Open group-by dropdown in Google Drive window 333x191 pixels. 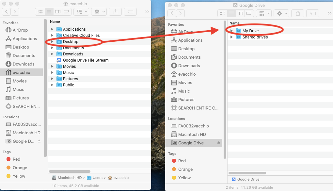(x=264, y=13)
